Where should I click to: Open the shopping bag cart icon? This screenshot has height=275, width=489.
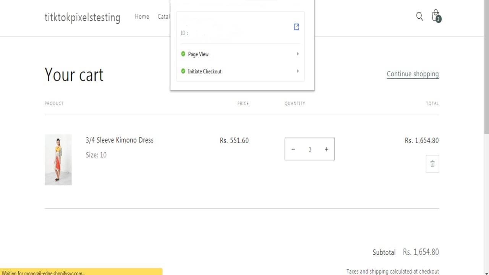[x=436, y=16]
